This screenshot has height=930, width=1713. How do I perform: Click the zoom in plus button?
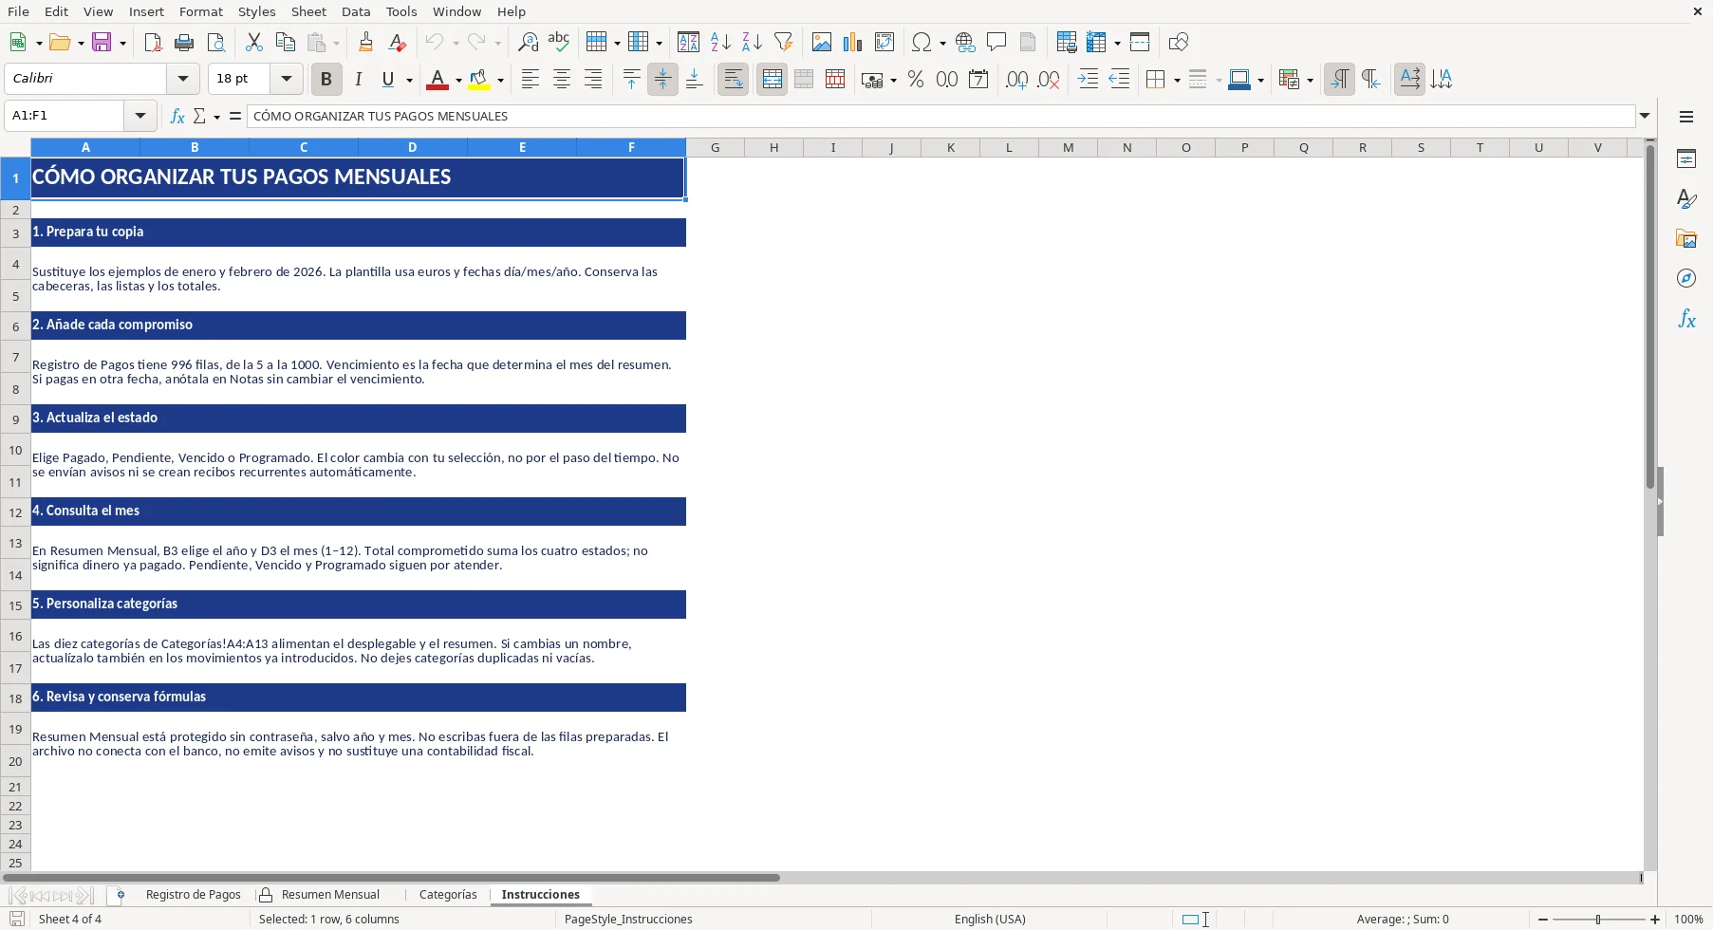coord(1655,920)
